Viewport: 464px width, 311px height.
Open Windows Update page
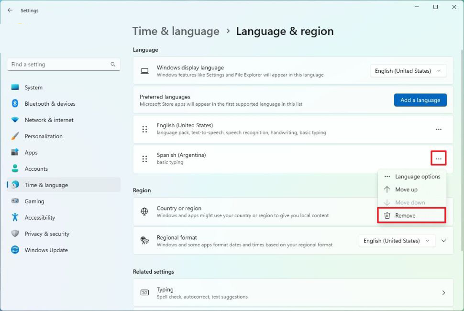pyautogui.click(x=46, y=250)
